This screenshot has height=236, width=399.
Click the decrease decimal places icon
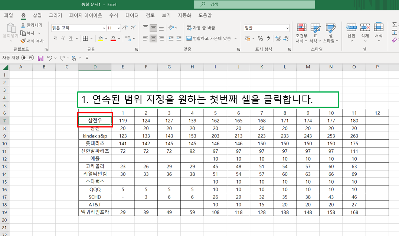point(286,39)
